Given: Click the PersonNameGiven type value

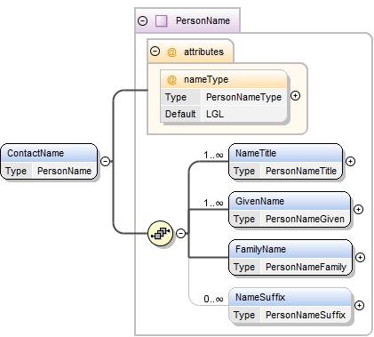Looking at the screenshot, I should coord(305,219).
